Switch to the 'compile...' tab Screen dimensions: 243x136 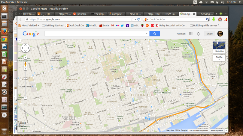point(117,14)
